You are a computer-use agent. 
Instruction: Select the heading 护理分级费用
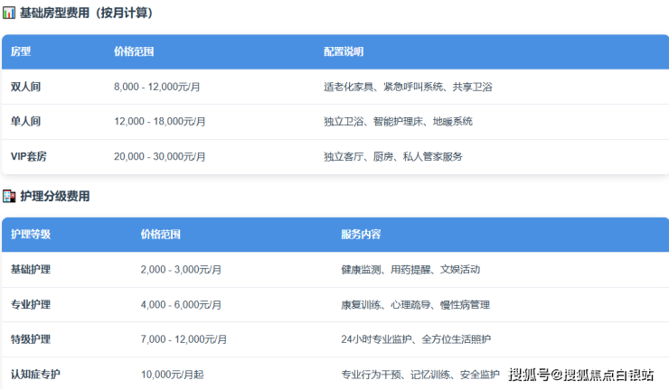point(54,197)
